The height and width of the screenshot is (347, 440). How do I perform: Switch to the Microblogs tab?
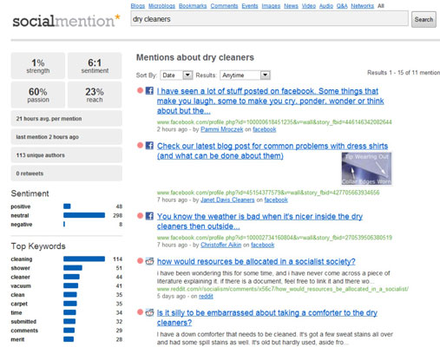(x=161, y=6)
